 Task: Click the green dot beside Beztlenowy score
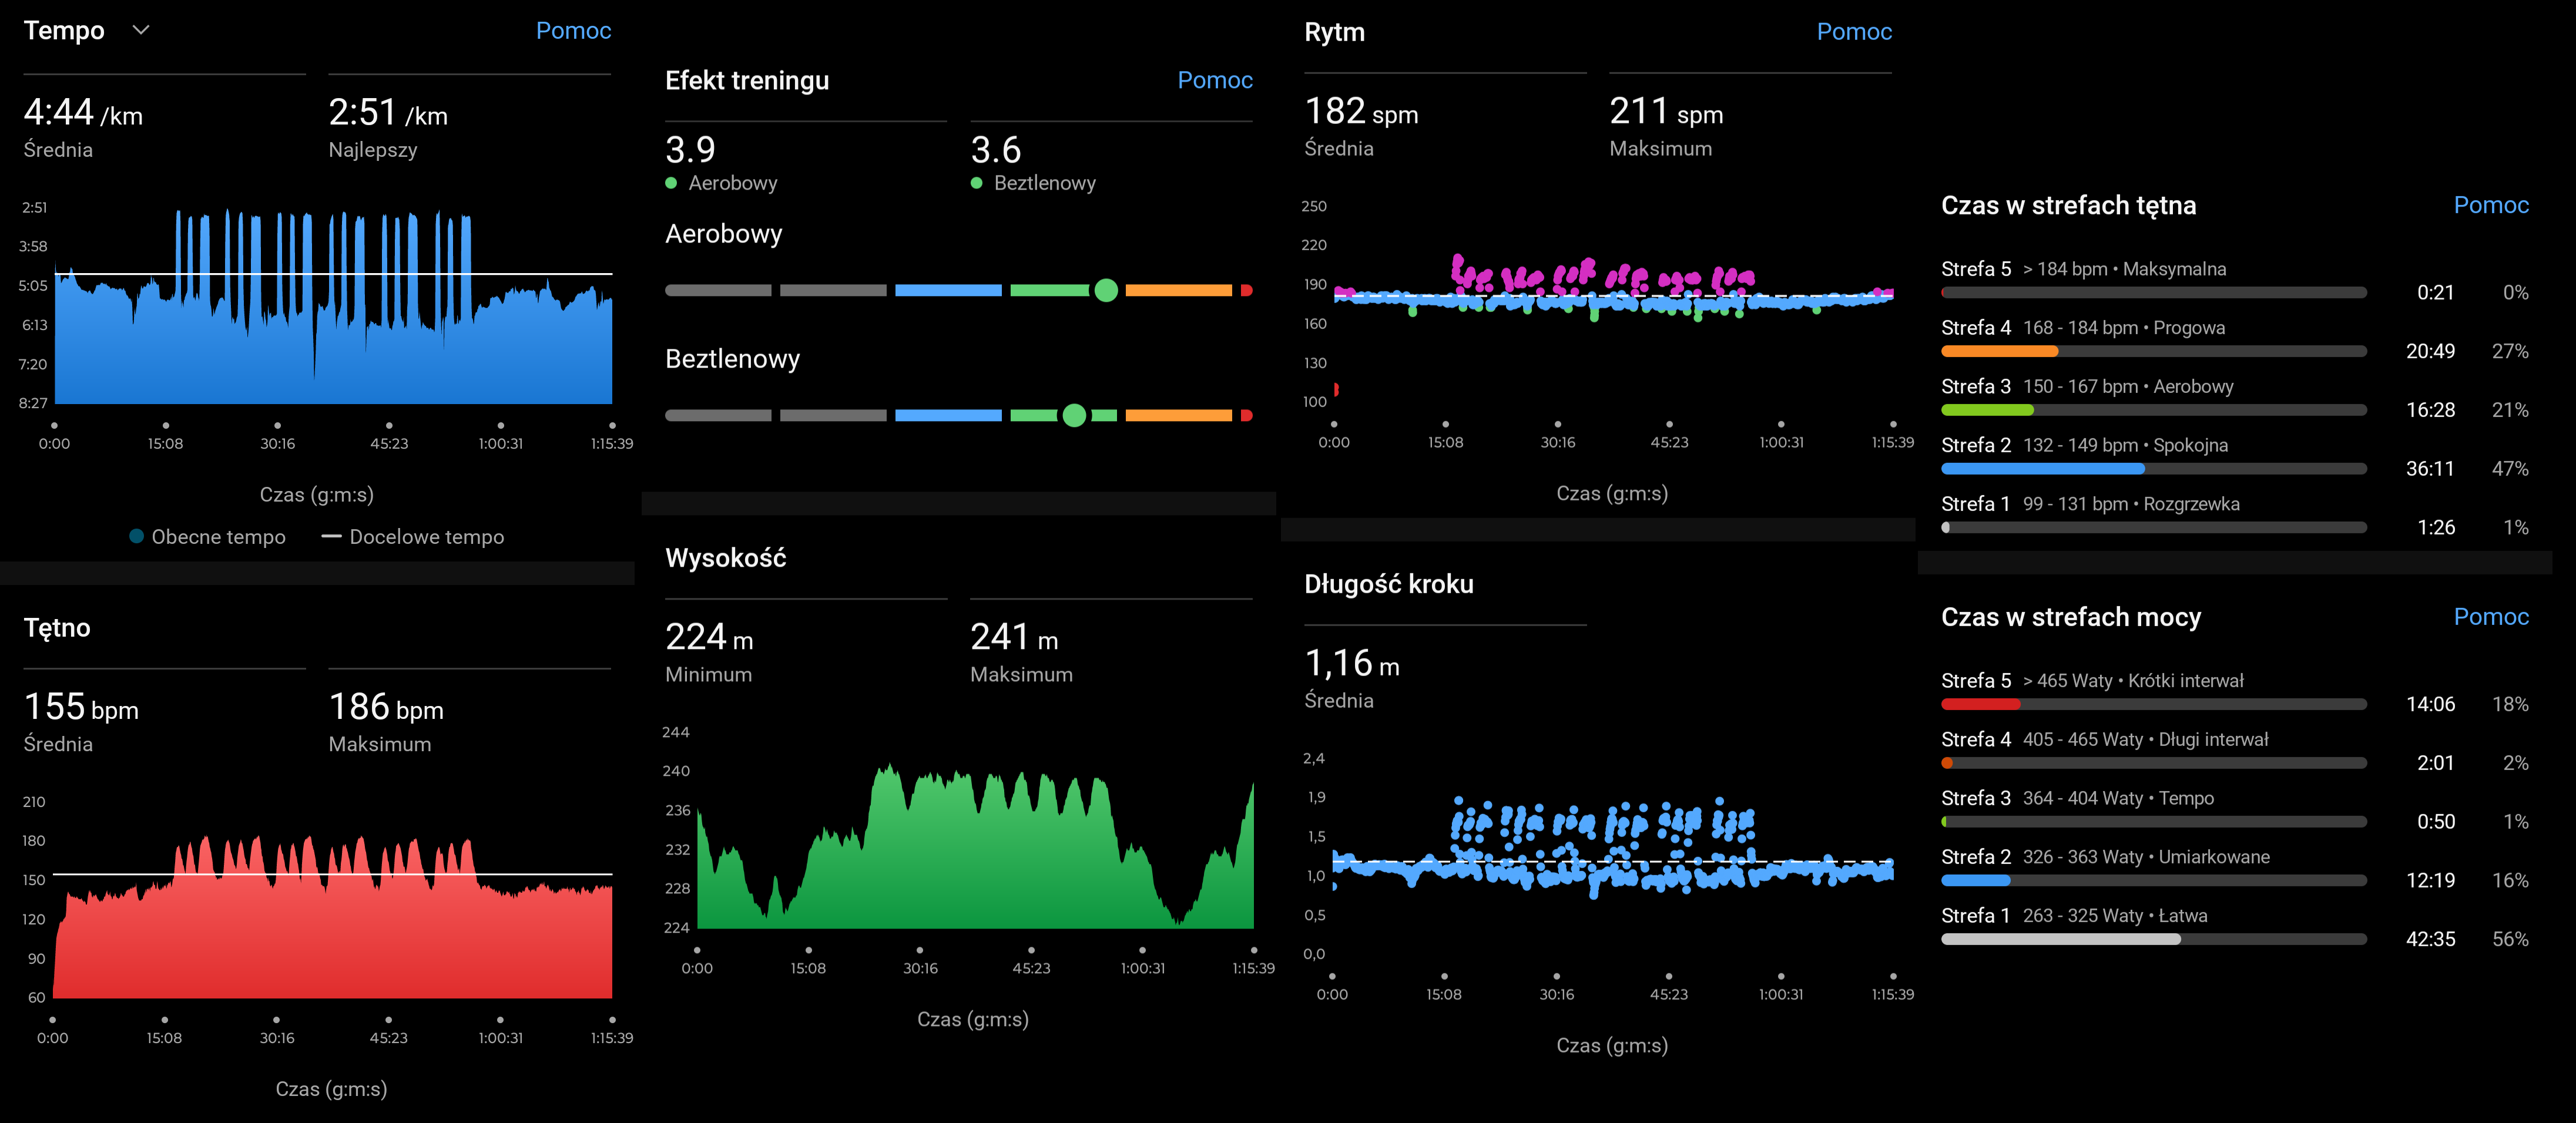pyautogui.click(x=977, y=183)
